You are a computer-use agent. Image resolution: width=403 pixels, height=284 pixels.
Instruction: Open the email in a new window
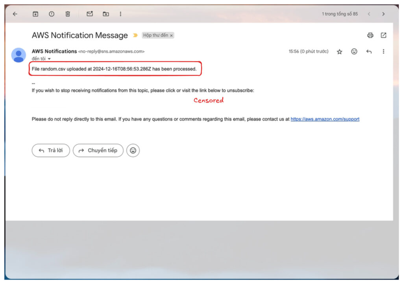point(383,35)
